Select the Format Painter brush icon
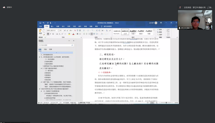The height and width of the screenshot is (123, 215). point(44,35)
